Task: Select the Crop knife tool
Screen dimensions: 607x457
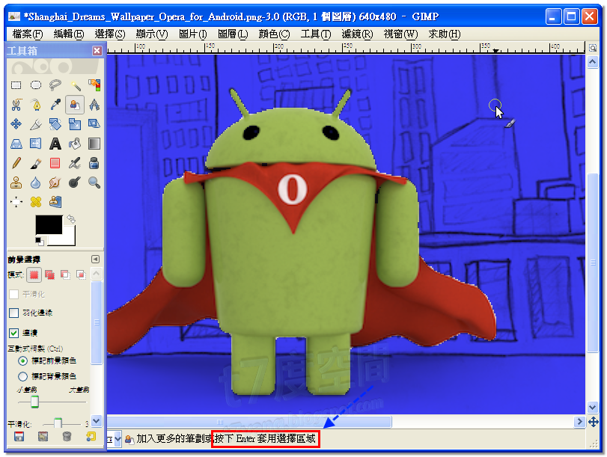Action: tap(36, 124)
